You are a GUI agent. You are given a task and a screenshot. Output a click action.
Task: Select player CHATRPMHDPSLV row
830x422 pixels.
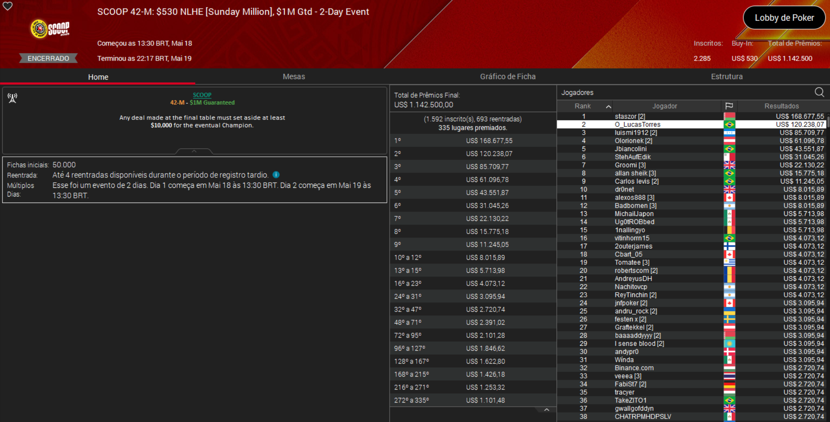click(x=692, y=417)
